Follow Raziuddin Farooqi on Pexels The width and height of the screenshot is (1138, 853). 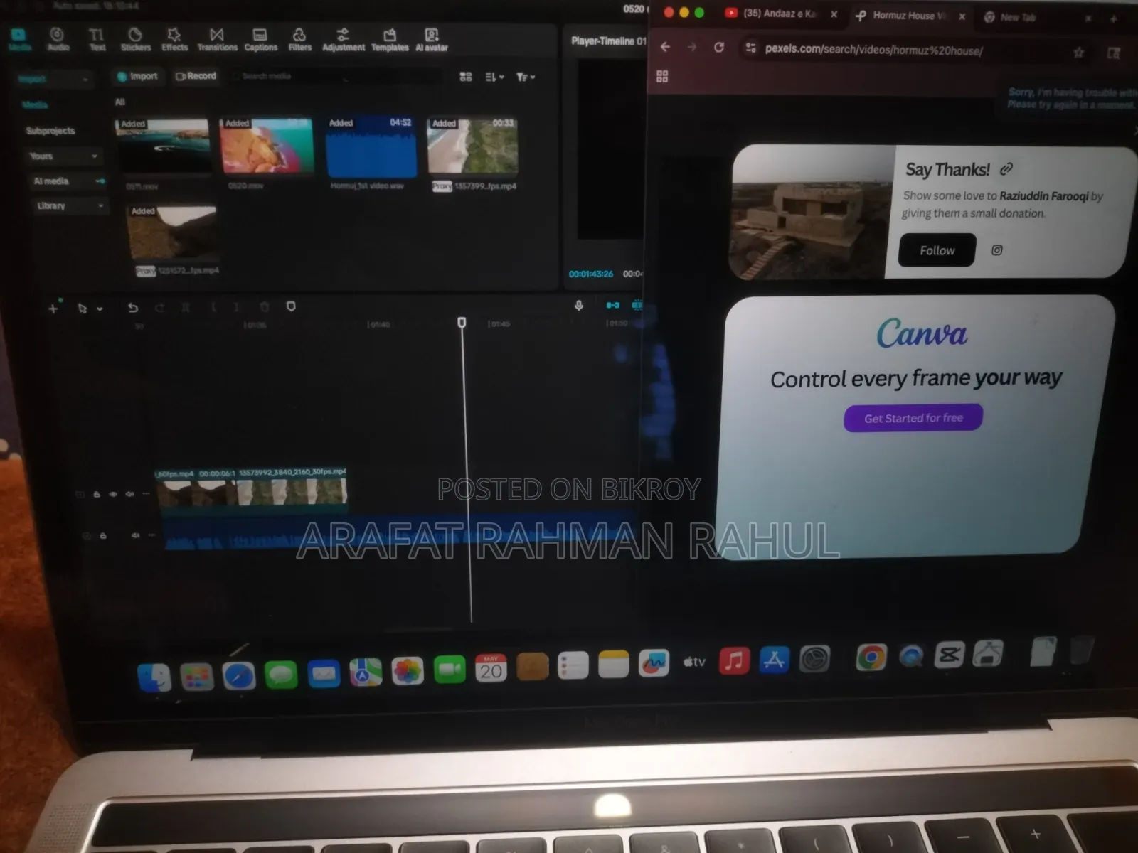937,250
